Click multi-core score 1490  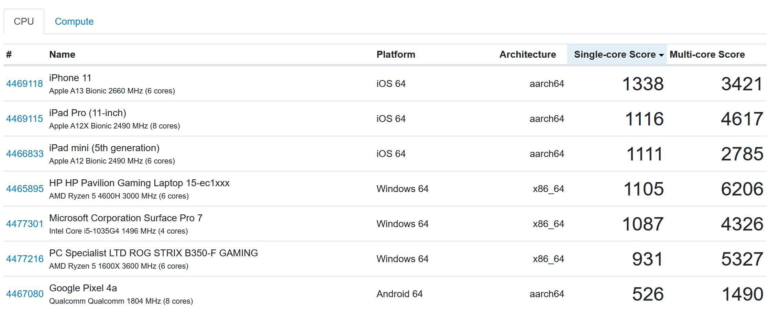click(x=743, y=294)
